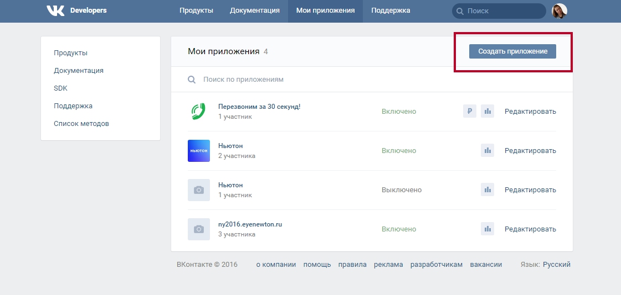Click the Мои приложения heading

(x=223, y=51)
